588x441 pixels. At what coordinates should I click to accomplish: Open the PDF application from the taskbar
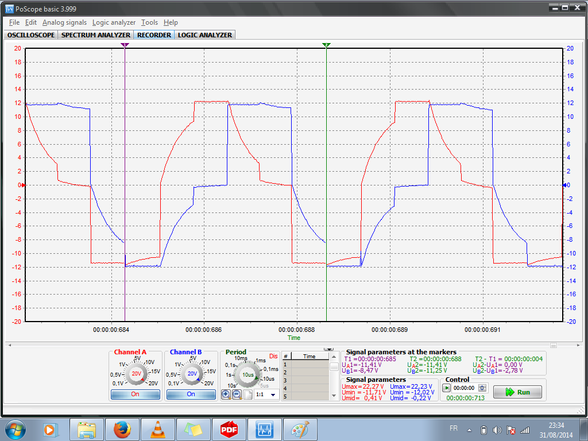[x=229, y=430]
